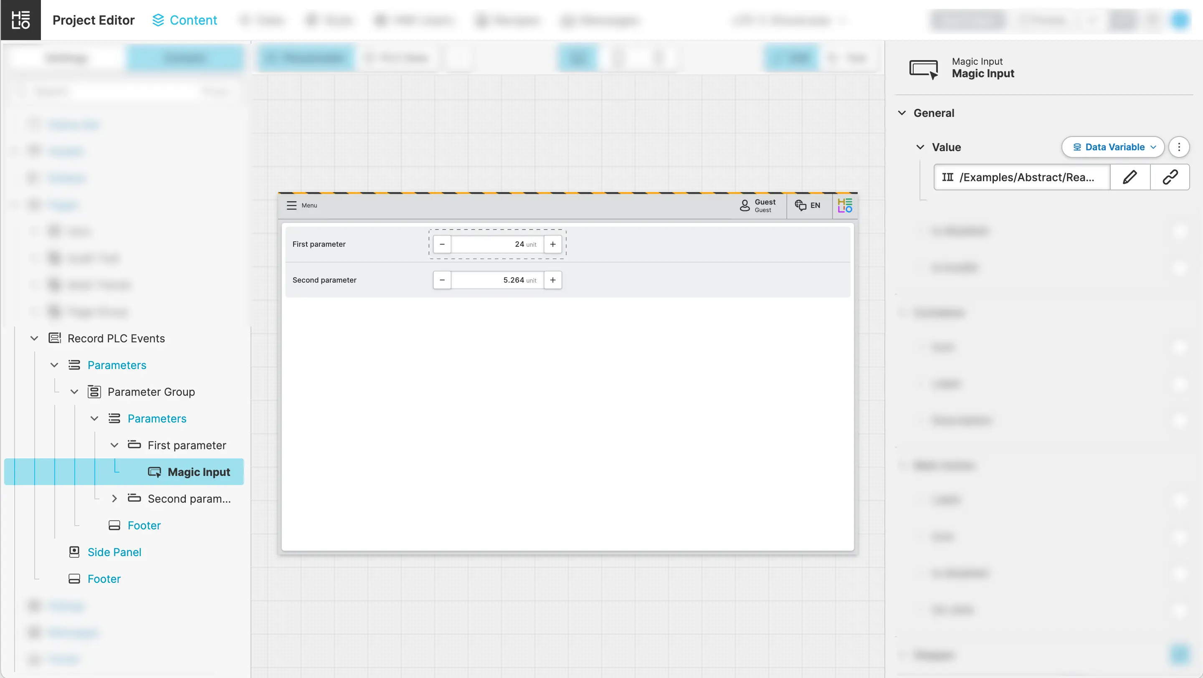Click the colorful HELIO logo in preview header
Image resolution: width=1203 pixels, height=678 pixels.
pos(845,205)
